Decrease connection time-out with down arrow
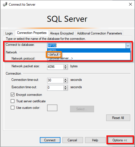Image resolution: width=135 pixels, height=147 pixels. (x=66, y=82)
